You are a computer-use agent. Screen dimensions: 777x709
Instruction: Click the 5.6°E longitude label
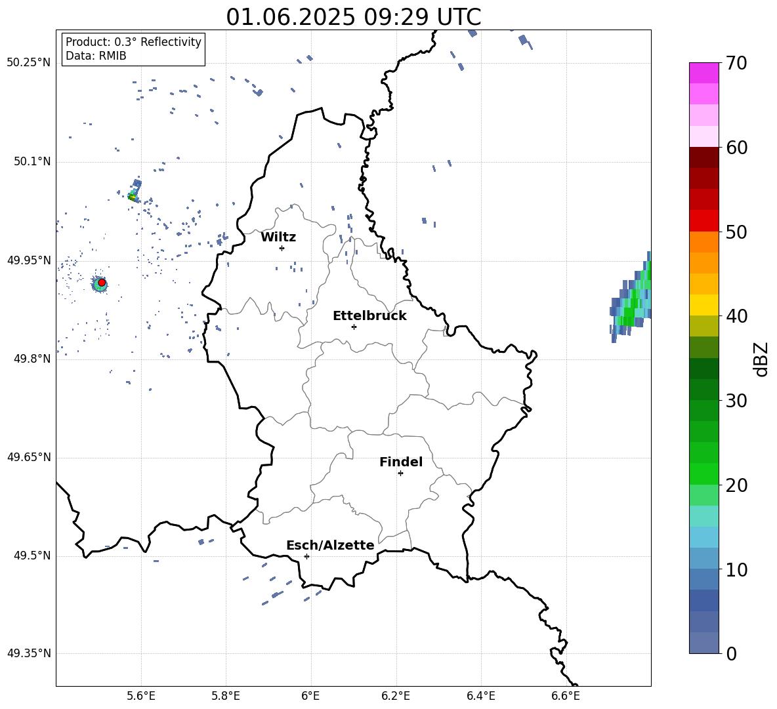141,696
